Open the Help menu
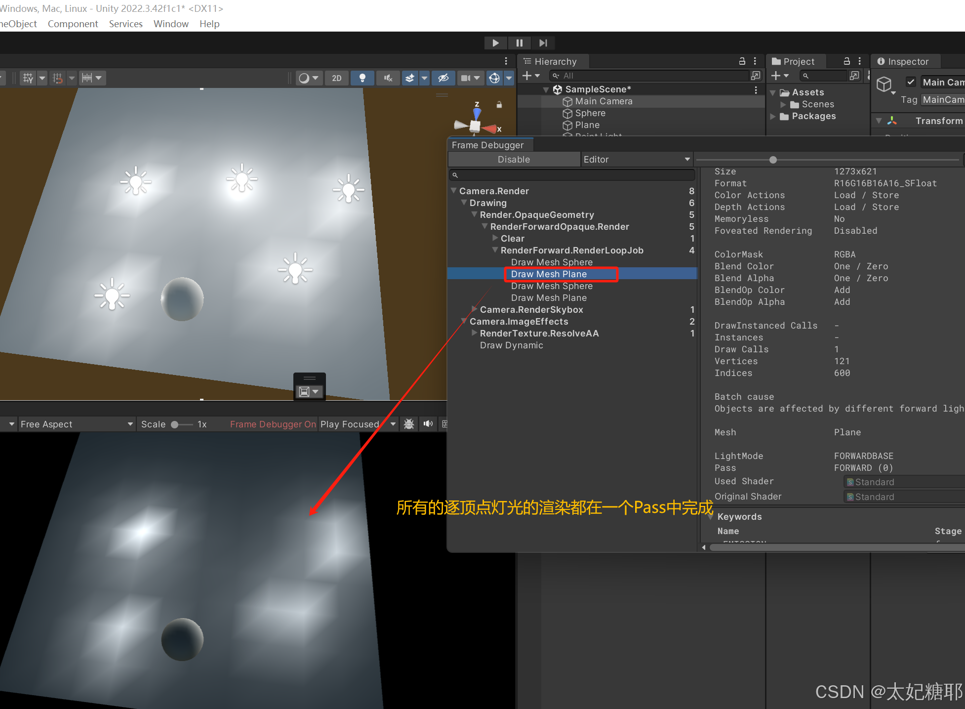965x709 pixels. pos(209,24)
